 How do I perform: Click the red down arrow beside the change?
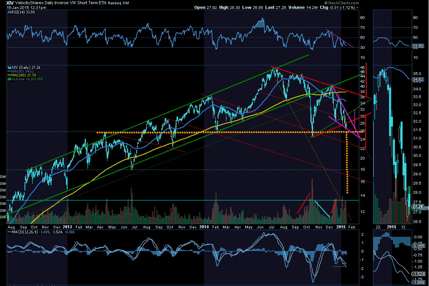[x=357, y=8]
